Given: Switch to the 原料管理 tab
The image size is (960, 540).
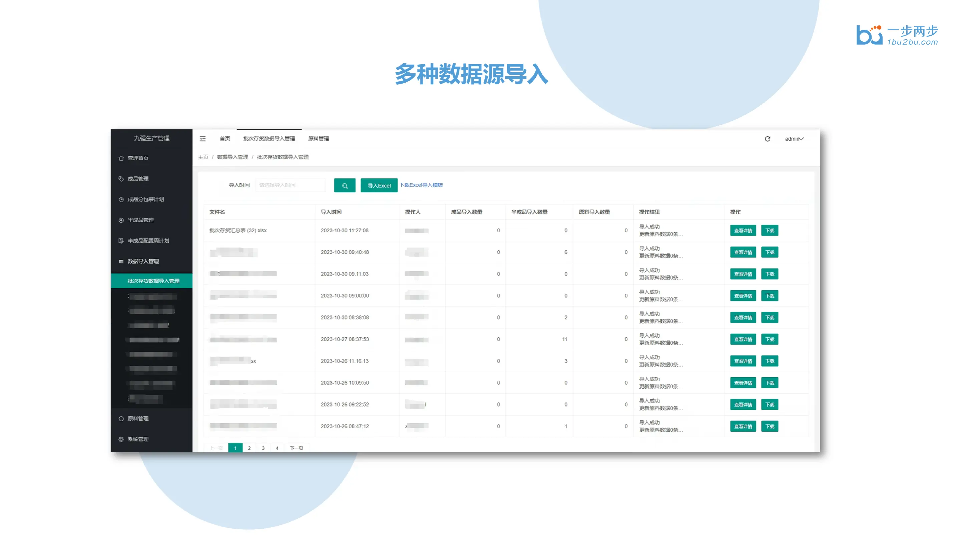Looking at the screenshot, I should tap(318, 139).
